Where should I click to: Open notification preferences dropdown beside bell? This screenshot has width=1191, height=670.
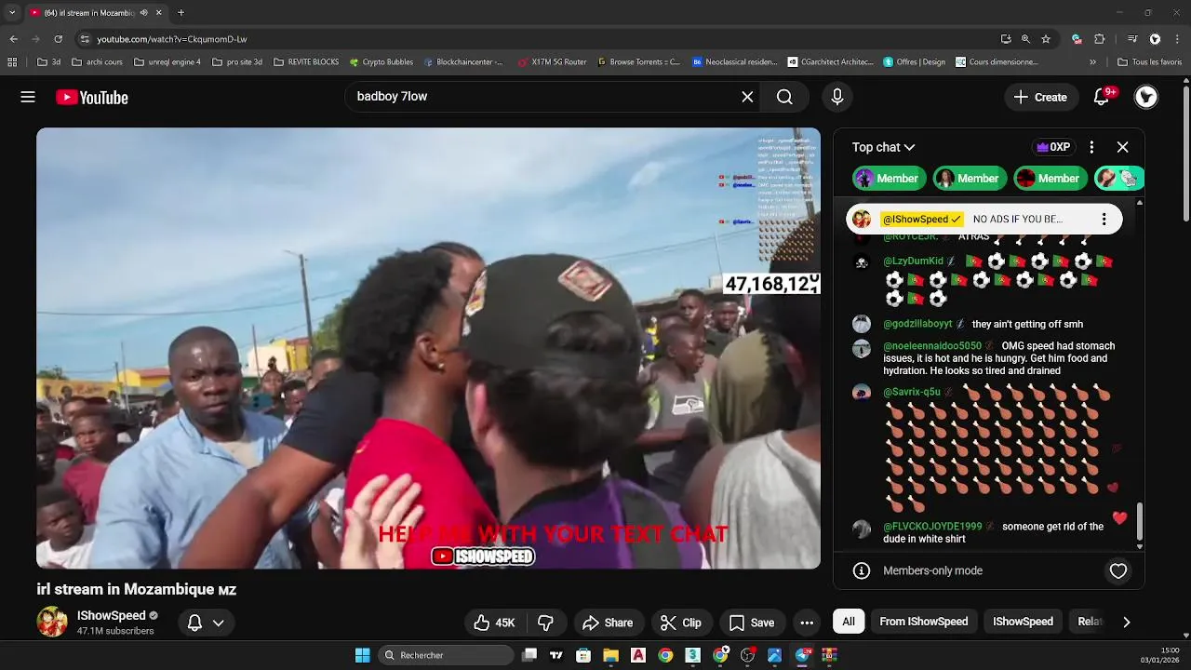point(218,623)
